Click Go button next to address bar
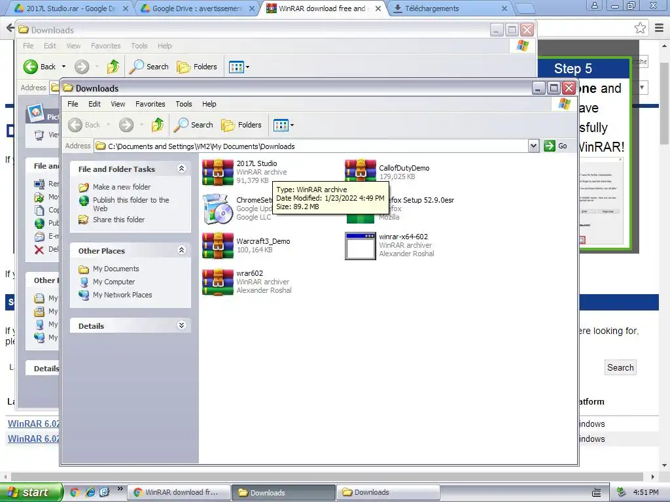670x502 pixels. point(555,146)
